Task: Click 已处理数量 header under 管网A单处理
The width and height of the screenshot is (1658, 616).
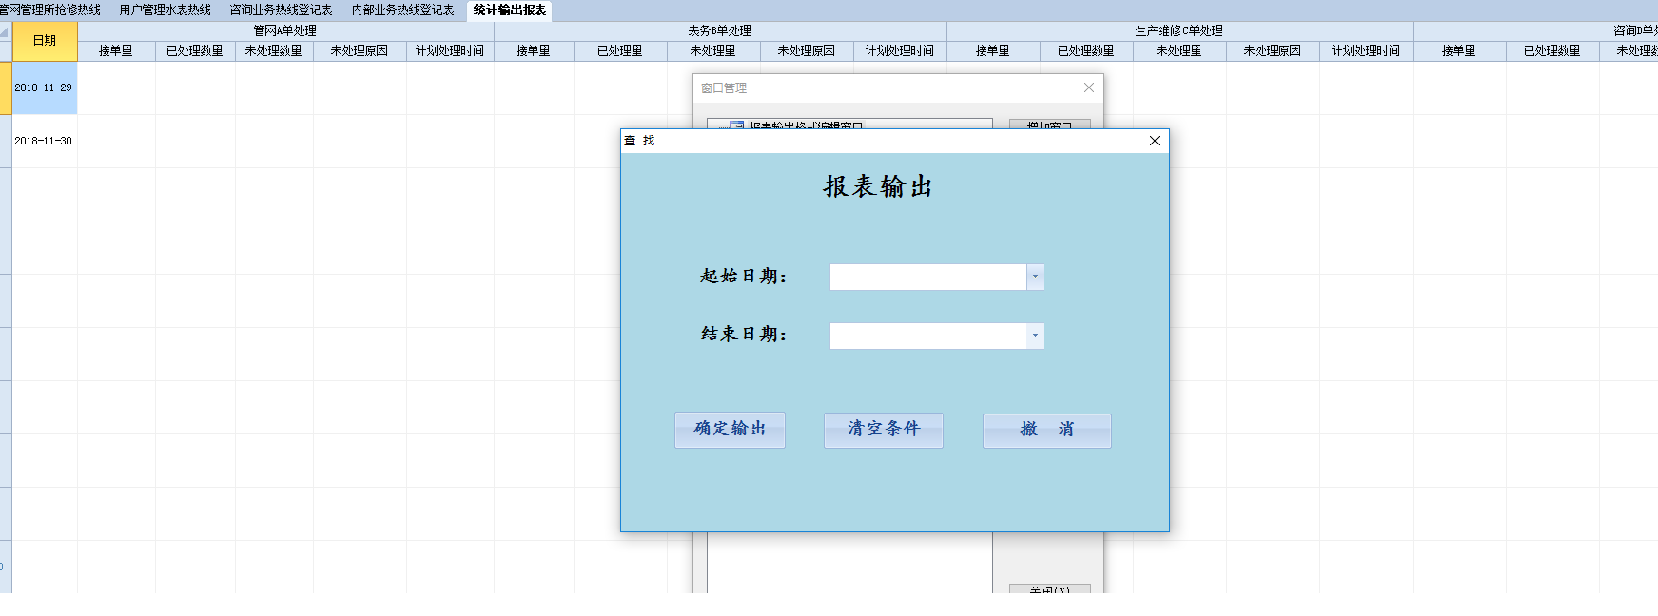Action: point(195,51)
